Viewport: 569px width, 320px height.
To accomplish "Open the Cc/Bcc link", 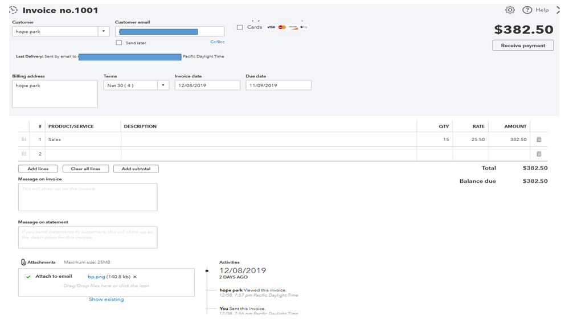I will [217, 42].
